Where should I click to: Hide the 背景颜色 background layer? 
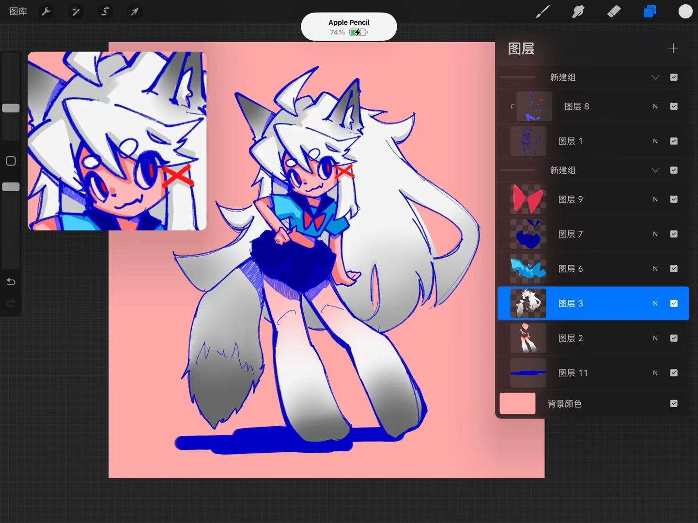pos(674,403)
